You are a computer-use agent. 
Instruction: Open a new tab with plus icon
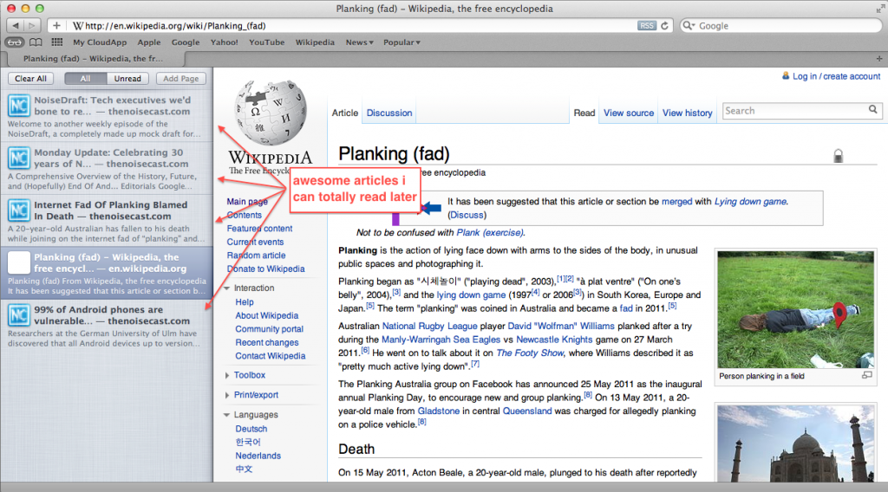tap(879, 58)
